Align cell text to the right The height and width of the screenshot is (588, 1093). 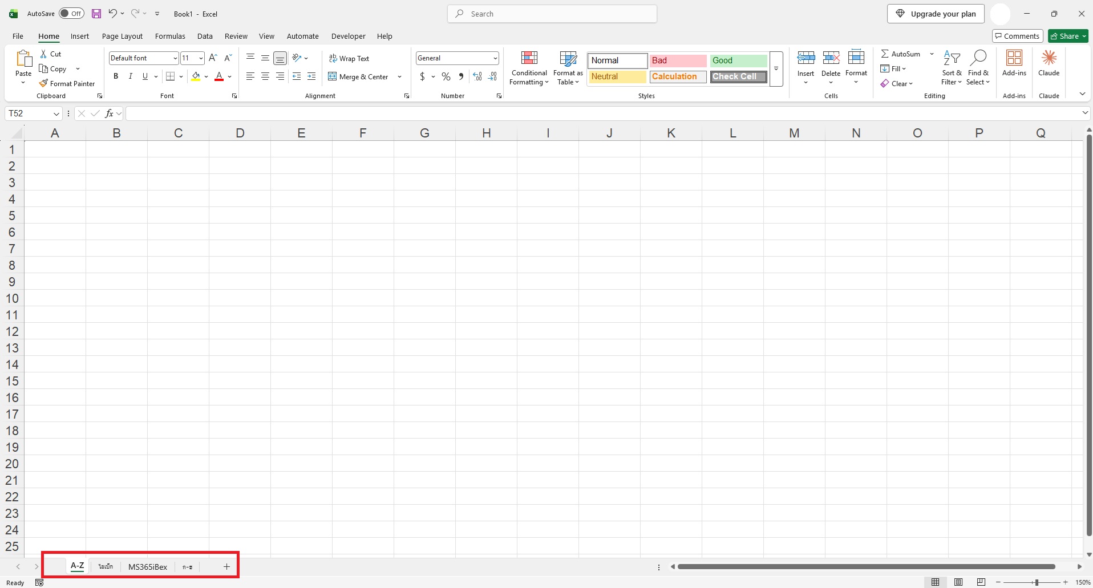coord(280,76)
